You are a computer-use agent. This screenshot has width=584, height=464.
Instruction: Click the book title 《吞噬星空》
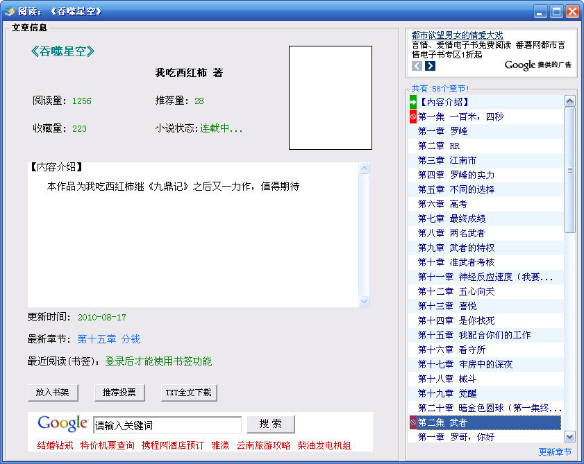click(x=62, y=51)
